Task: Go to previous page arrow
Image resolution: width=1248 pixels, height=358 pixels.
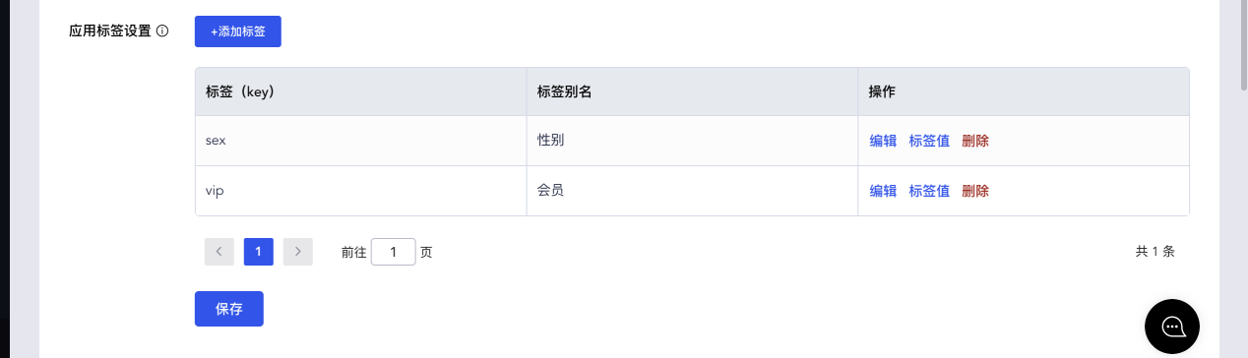Action: (219, 252)
